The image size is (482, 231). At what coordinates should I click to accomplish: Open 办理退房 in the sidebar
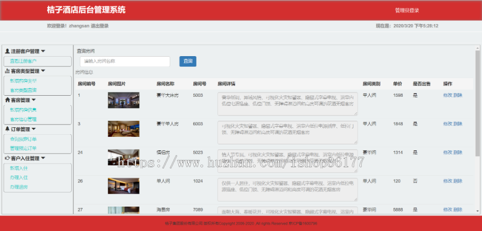(x=19, y=187)
